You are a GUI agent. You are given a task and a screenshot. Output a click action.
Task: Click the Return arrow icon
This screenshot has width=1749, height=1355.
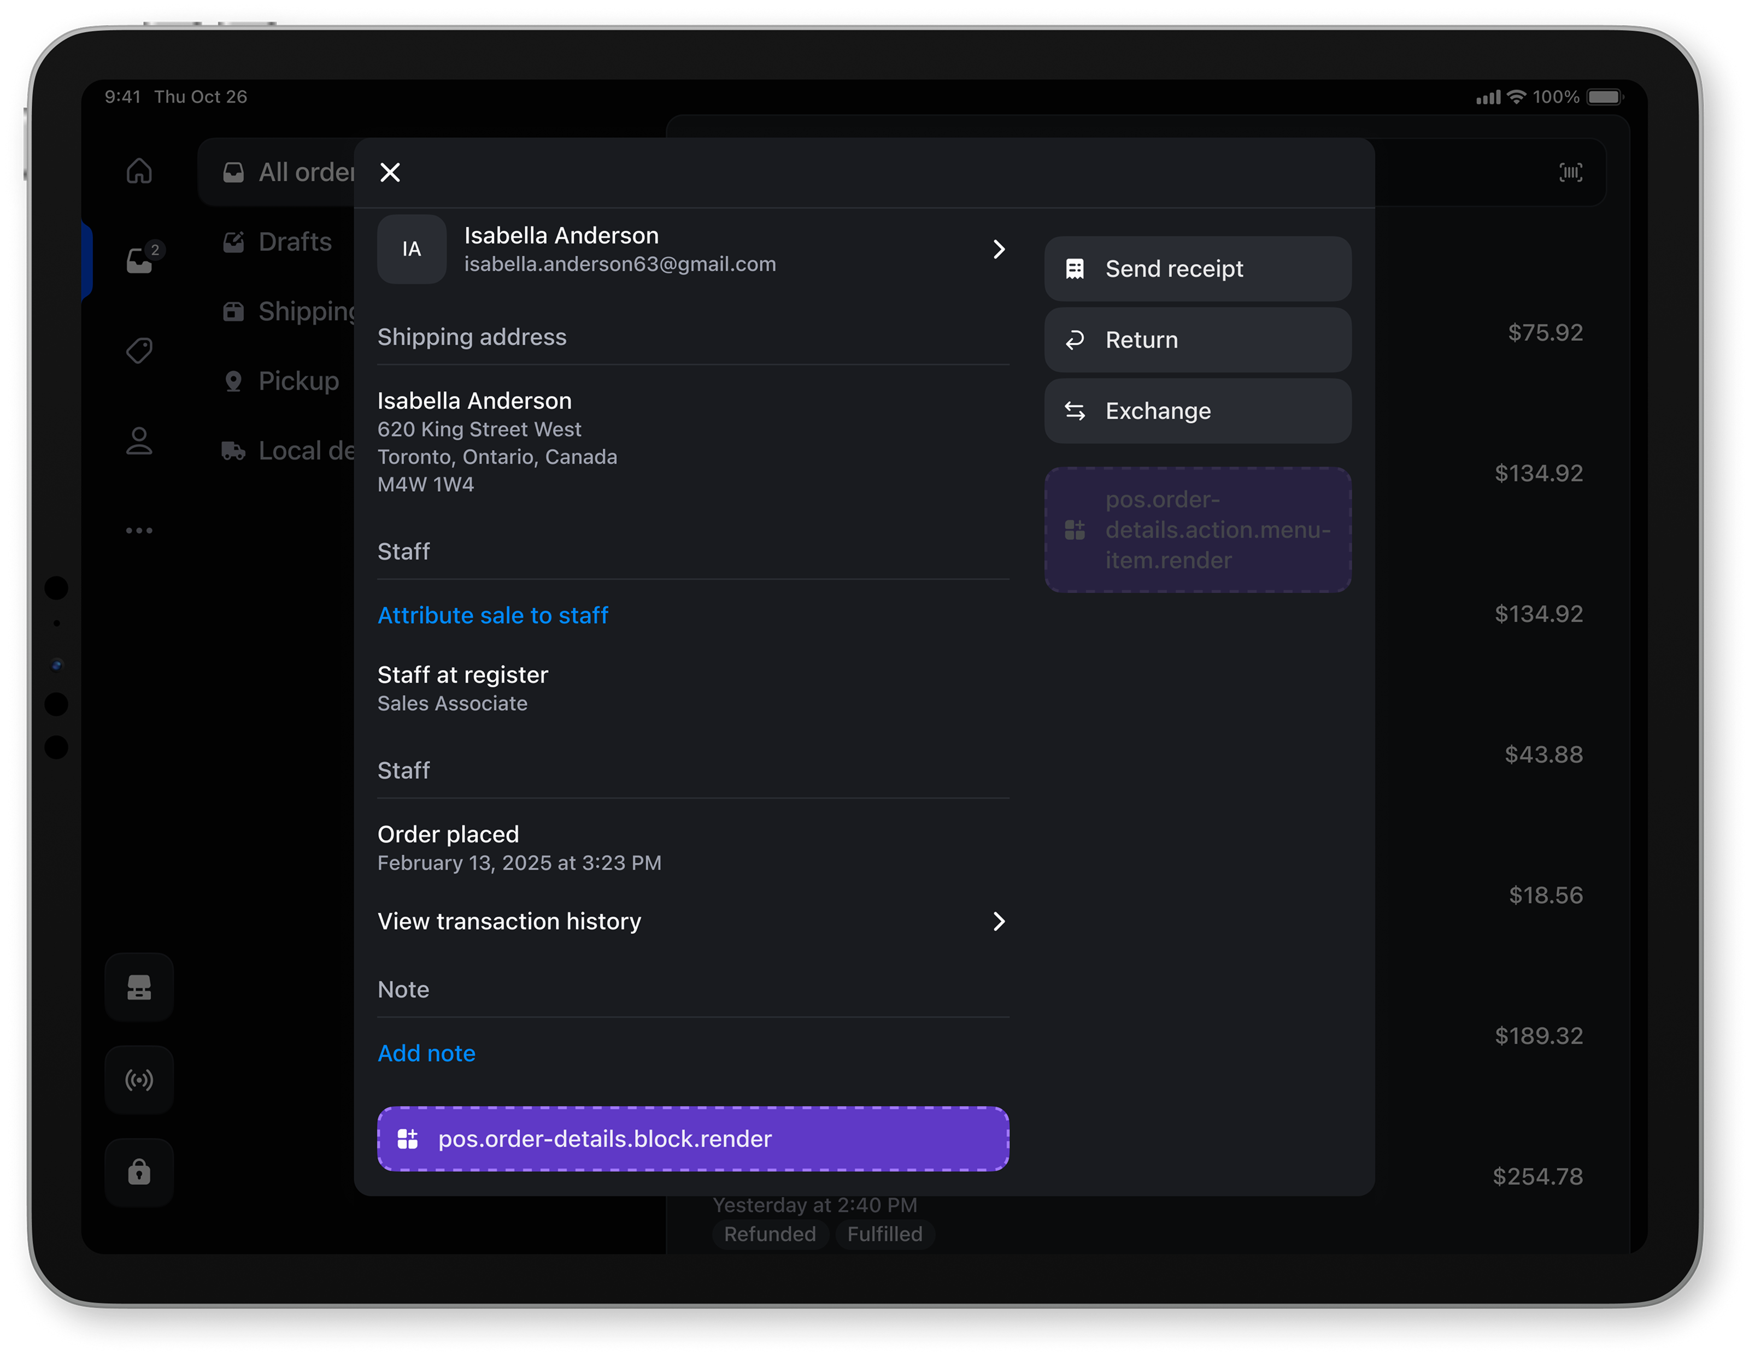(x=1075, y=339)
